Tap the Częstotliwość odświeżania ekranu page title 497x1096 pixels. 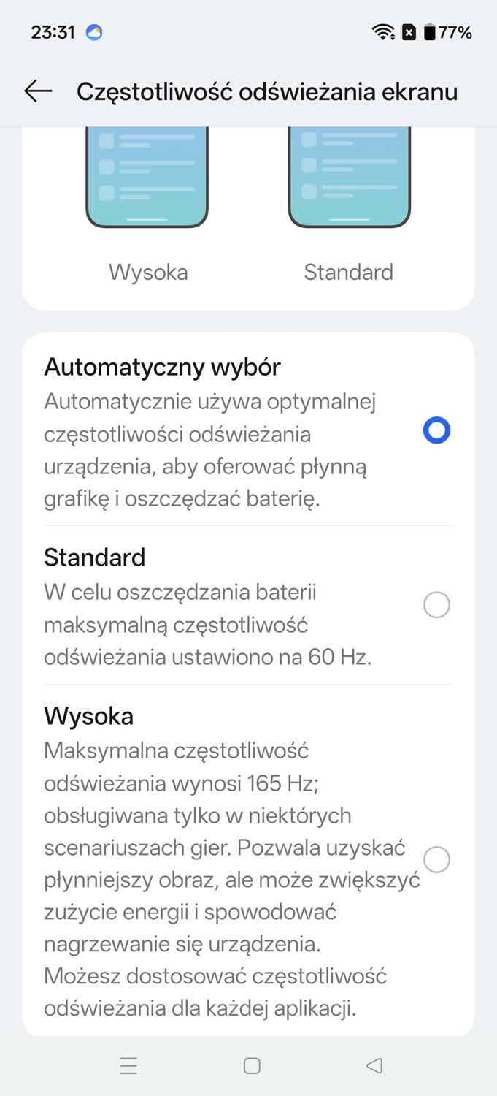click(x=267, y=91)
